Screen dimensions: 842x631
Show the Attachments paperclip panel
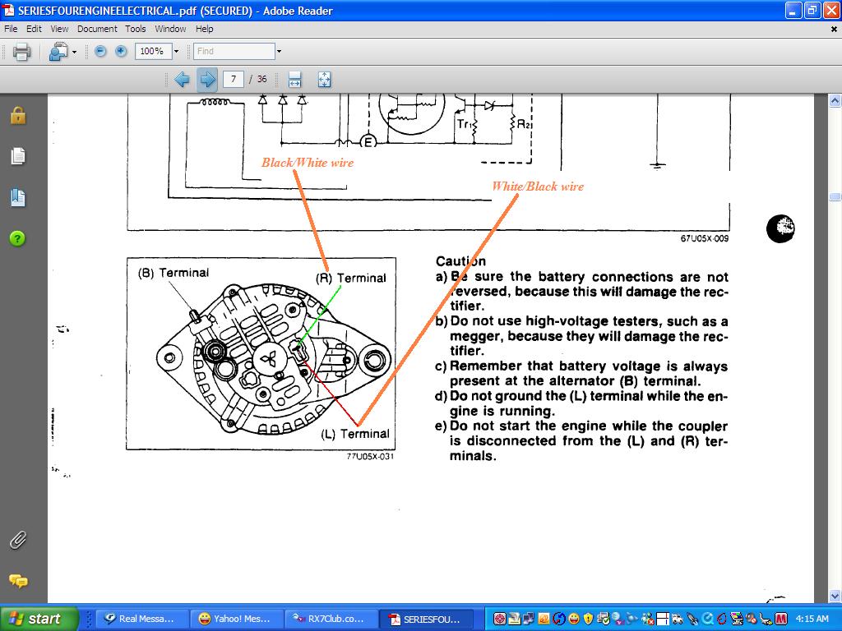click(18, 540)
